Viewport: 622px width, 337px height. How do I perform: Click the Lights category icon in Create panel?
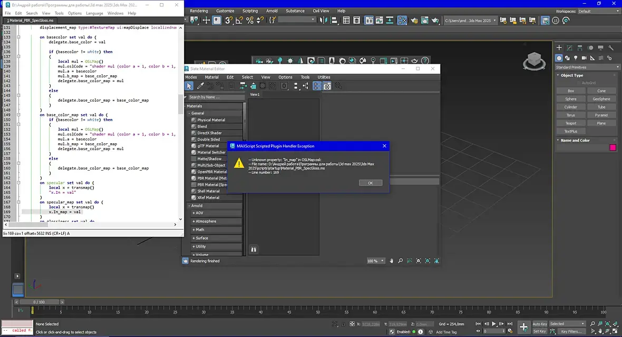[x=576, y=58]
